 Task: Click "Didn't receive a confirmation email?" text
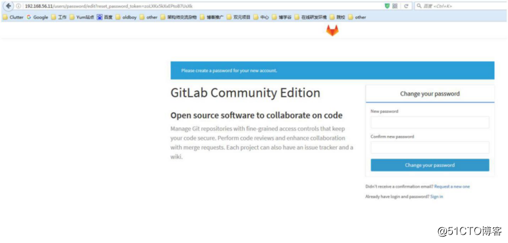click(399, 186)
